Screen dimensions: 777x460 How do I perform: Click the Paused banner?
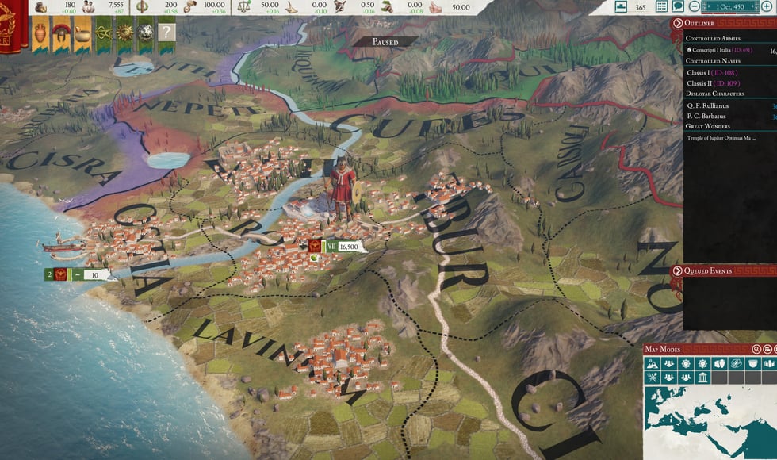pyautogui.click(x=385, y=42)
